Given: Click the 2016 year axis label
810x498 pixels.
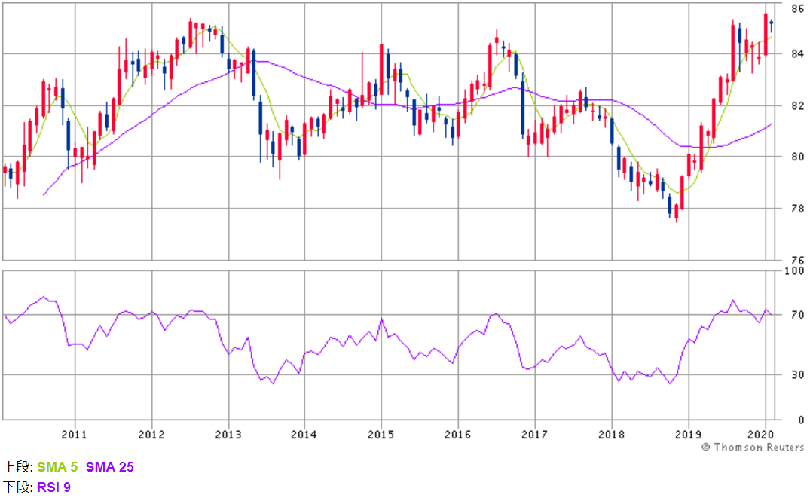Looking at the screenshot, I should coord(457,435).
